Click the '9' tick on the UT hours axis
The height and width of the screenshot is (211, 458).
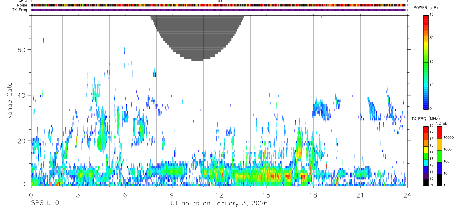(x=172, y=195)
